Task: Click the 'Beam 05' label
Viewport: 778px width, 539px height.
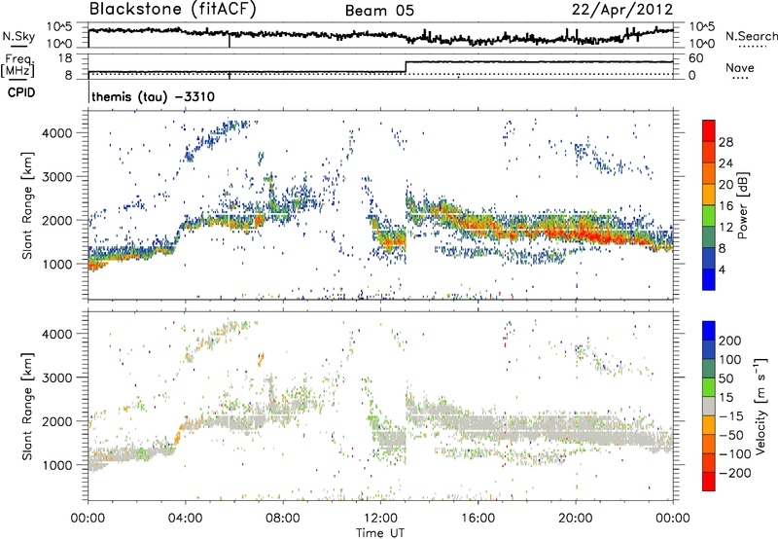Action: pyautogui.click(x=379, y=11)
